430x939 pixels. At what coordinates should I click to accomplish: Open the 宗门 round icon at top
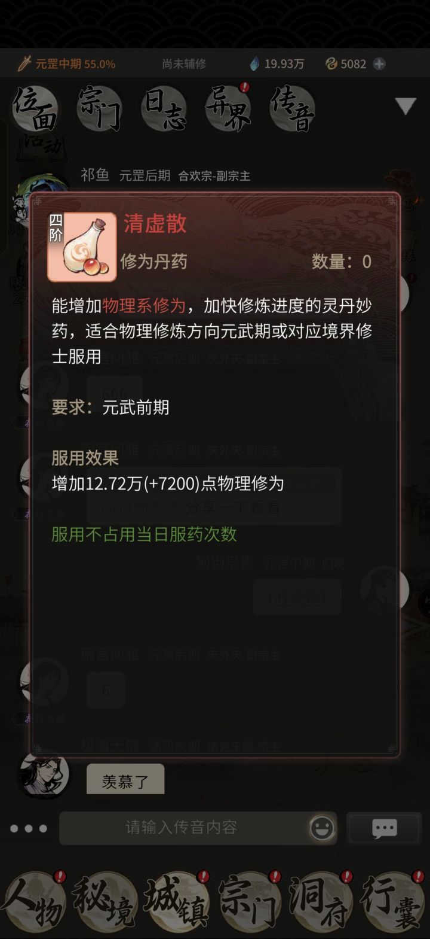click(100, 109)
